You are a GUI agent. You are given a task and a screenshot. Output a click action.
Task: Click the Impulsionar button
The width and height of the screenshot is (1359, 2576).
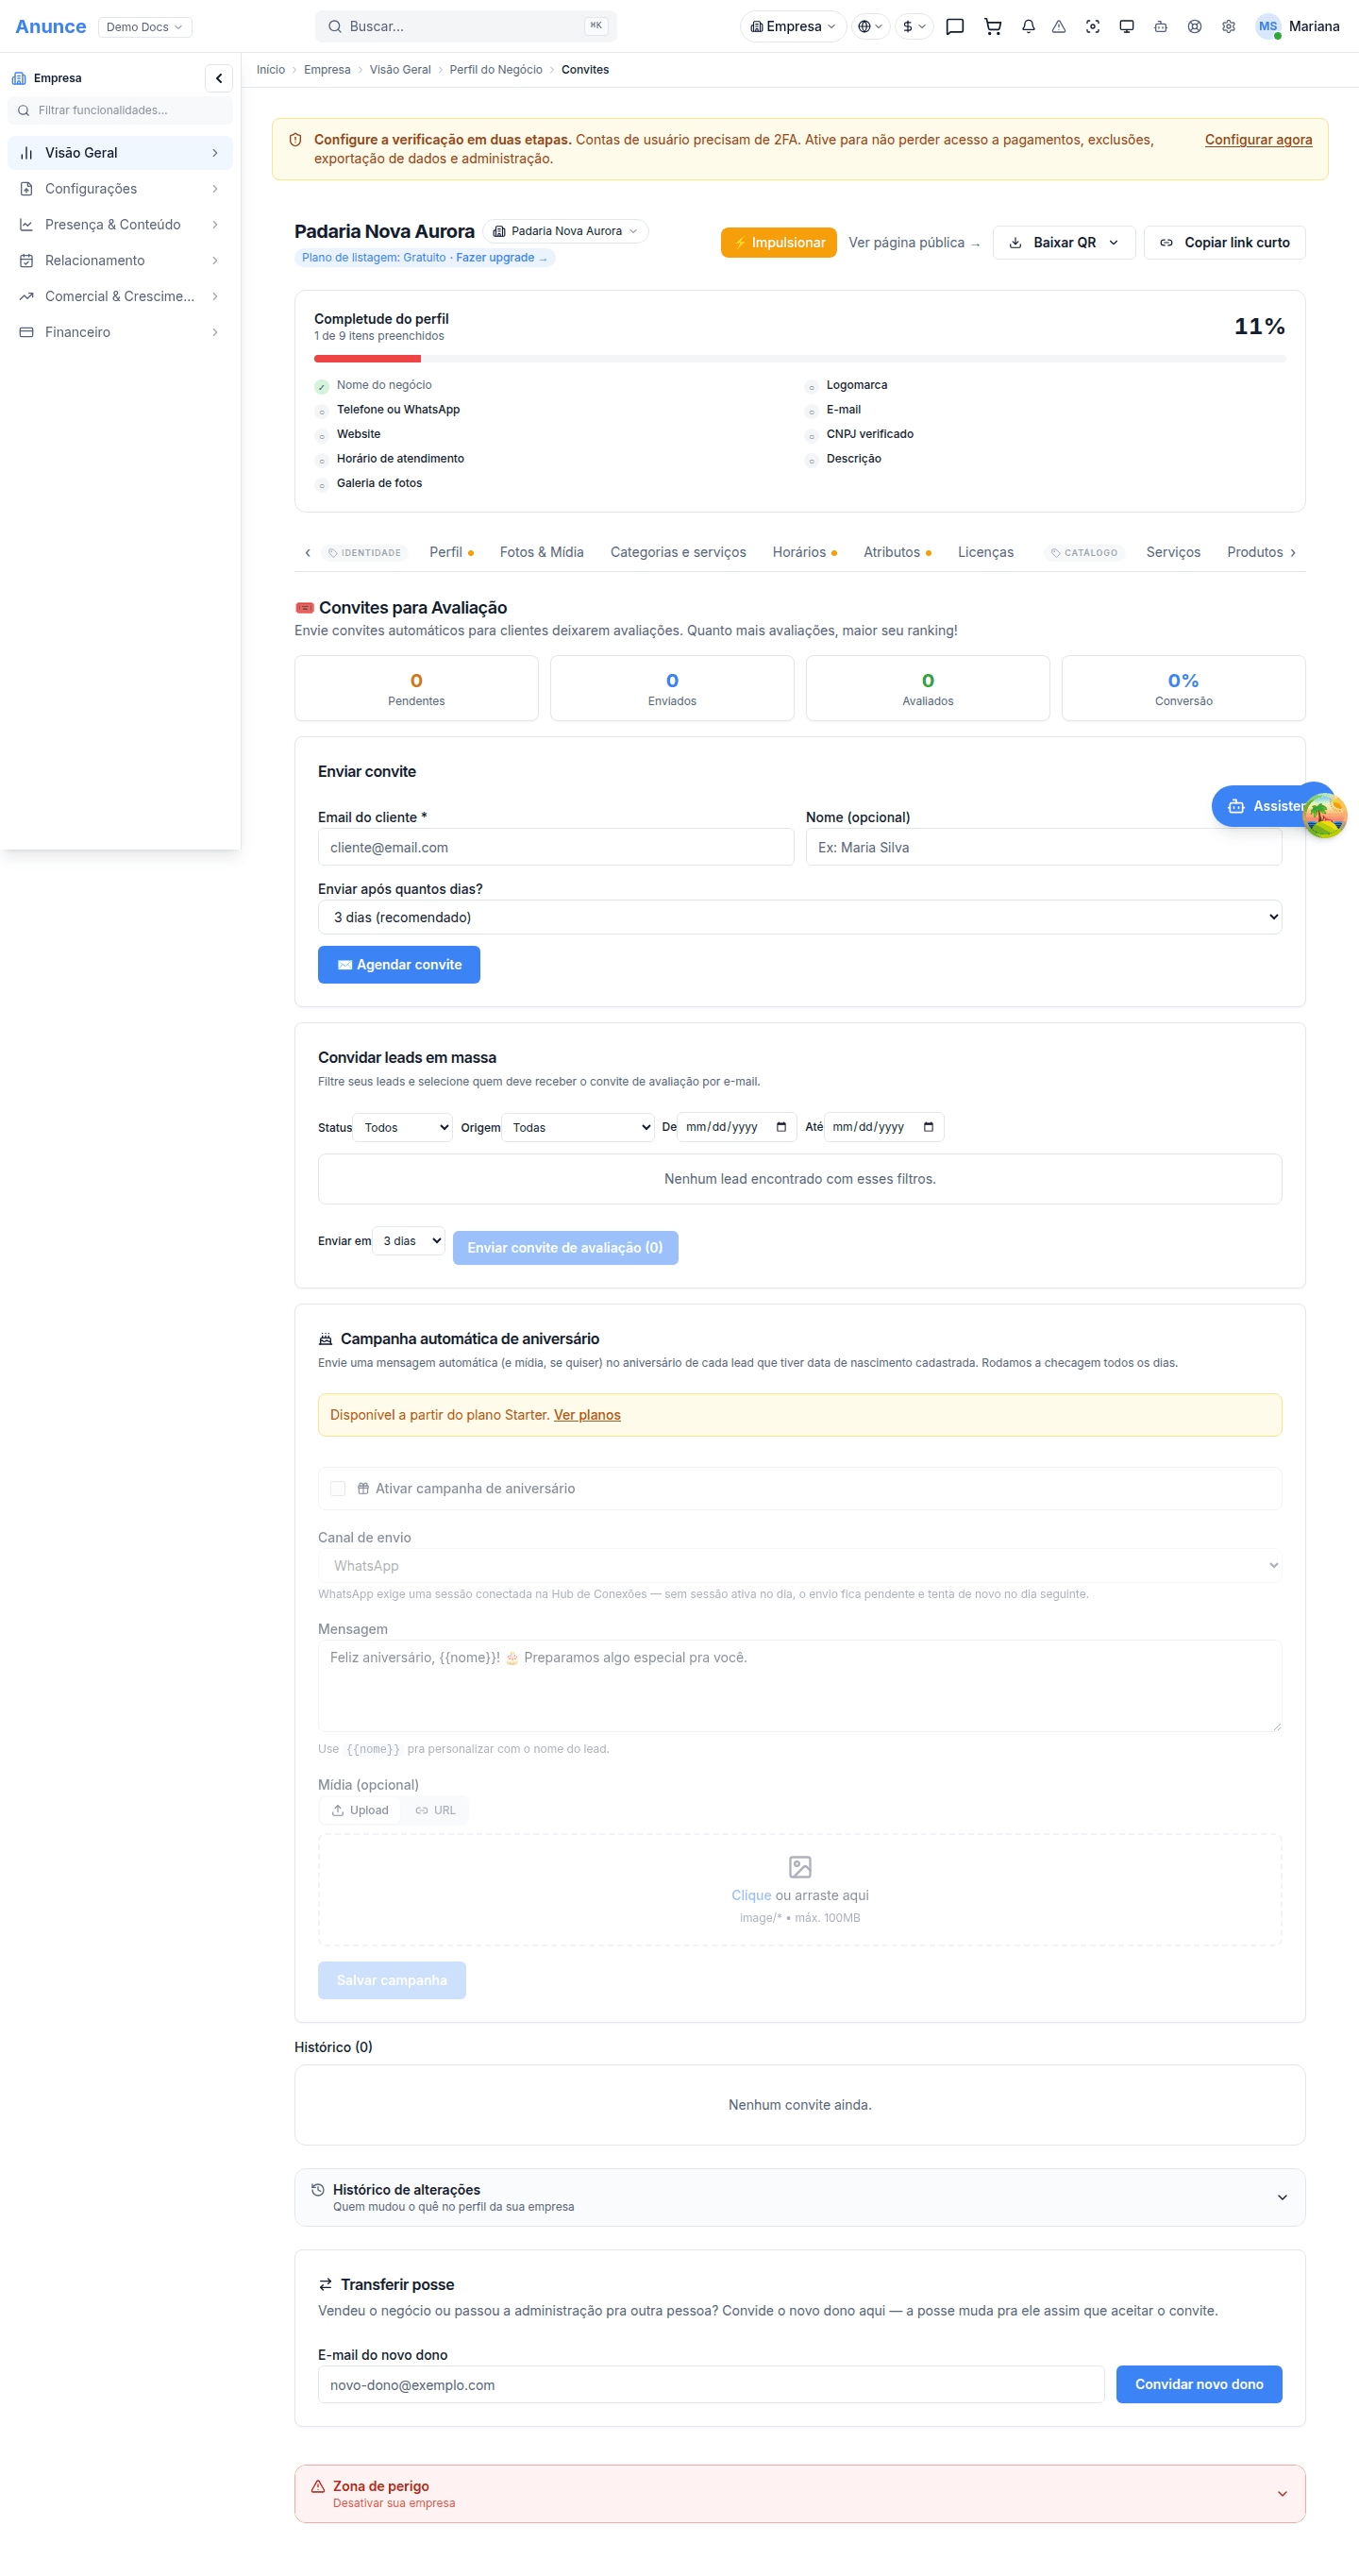click(778, 242)
